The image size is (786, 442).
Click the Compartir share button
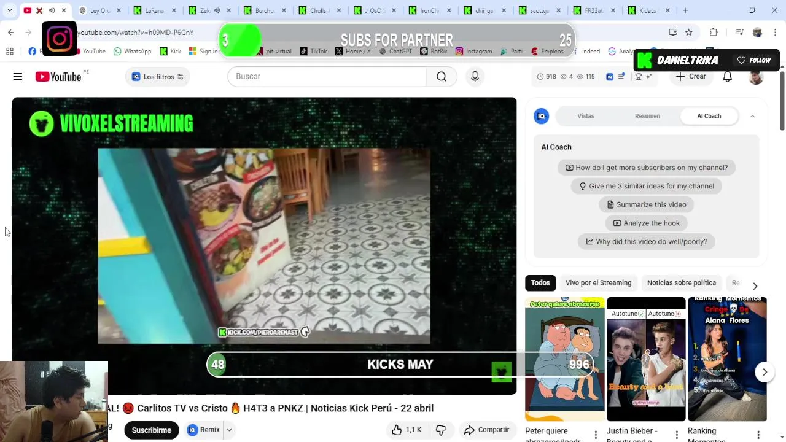coord(487,430)
